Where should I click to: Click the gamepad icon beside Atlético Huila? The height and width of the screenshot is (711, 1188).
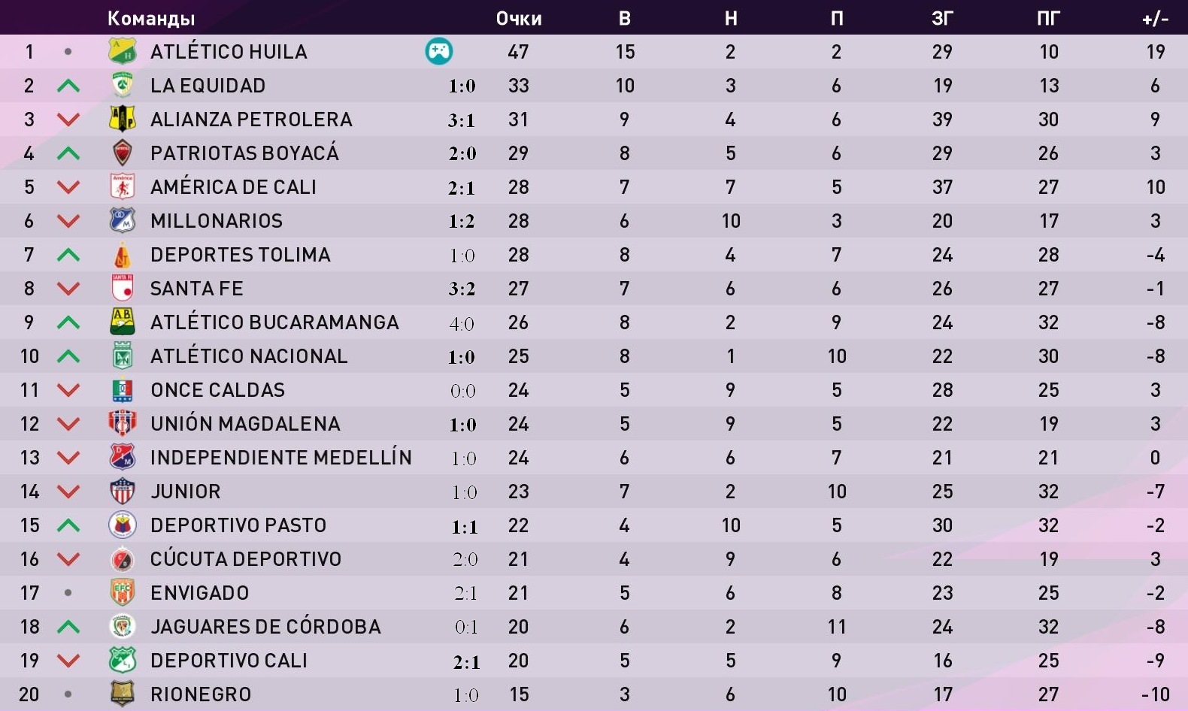439,51
